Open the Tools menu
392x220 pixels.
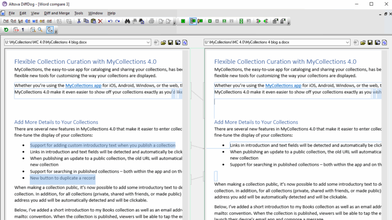click(x=79, y=13)
